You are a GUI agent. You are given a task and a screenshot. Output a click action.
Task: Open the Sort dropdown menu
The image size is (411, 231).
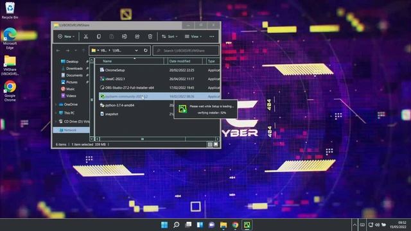(170, 37)
